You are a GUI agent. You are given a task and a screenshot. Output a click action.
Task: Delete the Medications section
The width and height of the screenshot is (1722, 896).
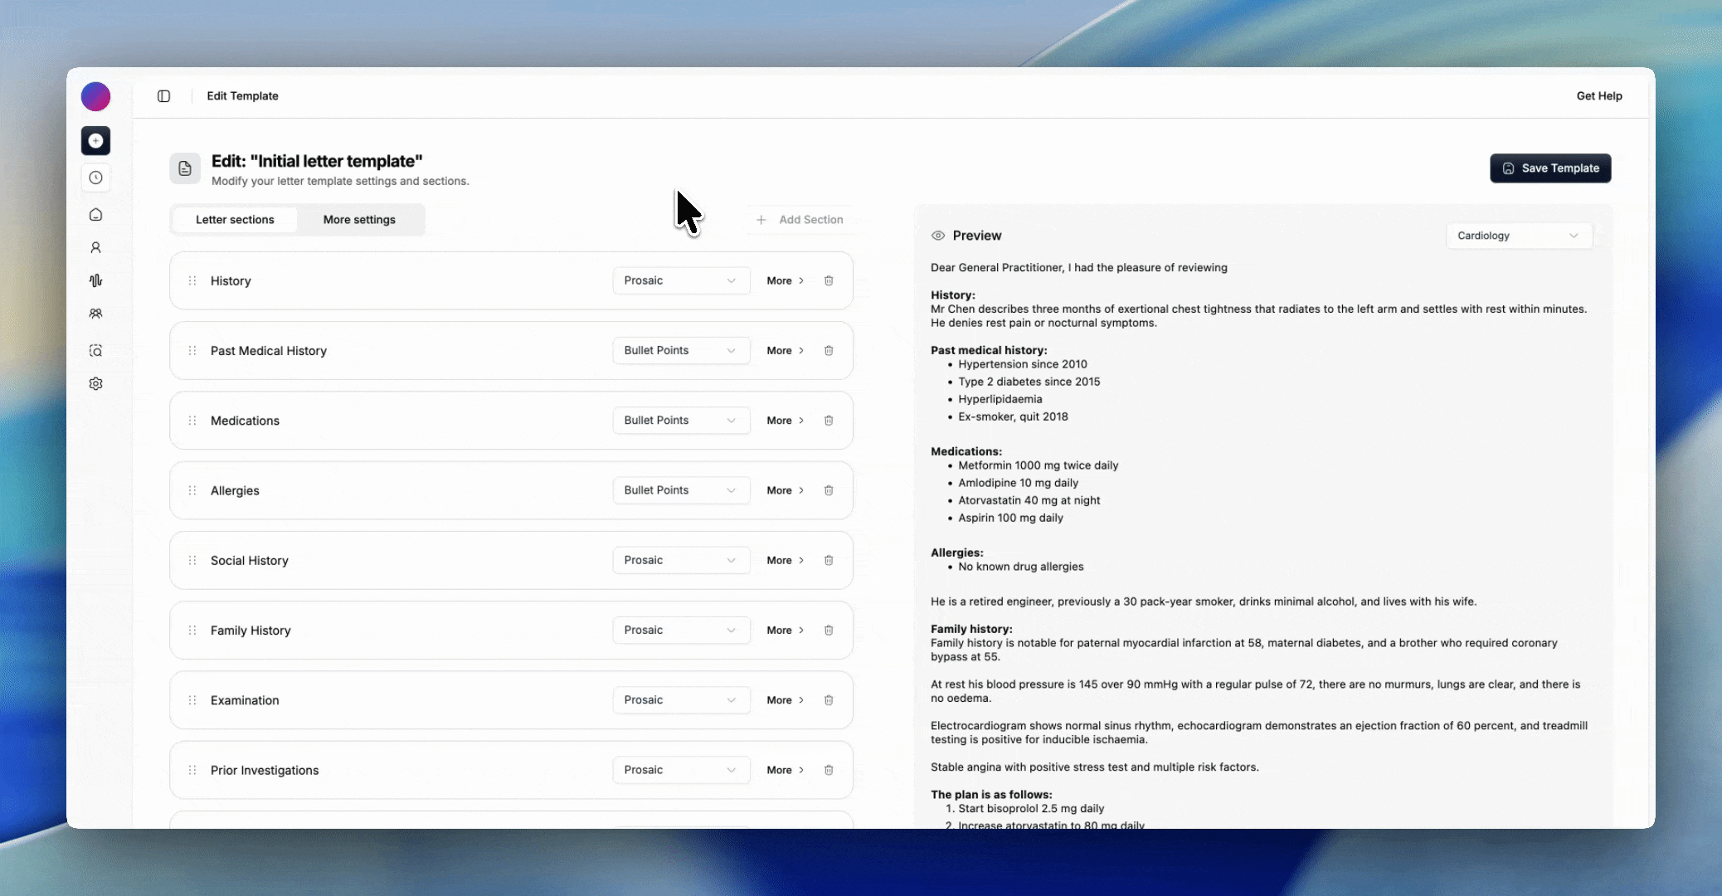[x=829, y=421]
